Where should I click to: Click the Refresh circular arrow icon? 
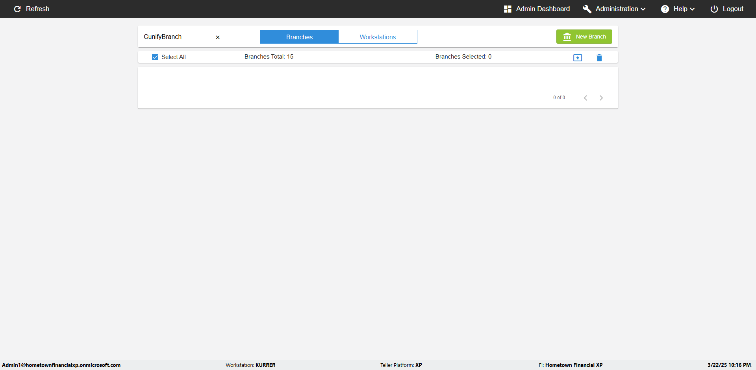17,9
